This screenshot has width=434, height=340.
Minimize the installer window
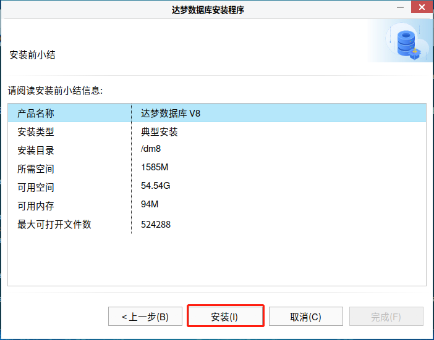click(400, 7)
